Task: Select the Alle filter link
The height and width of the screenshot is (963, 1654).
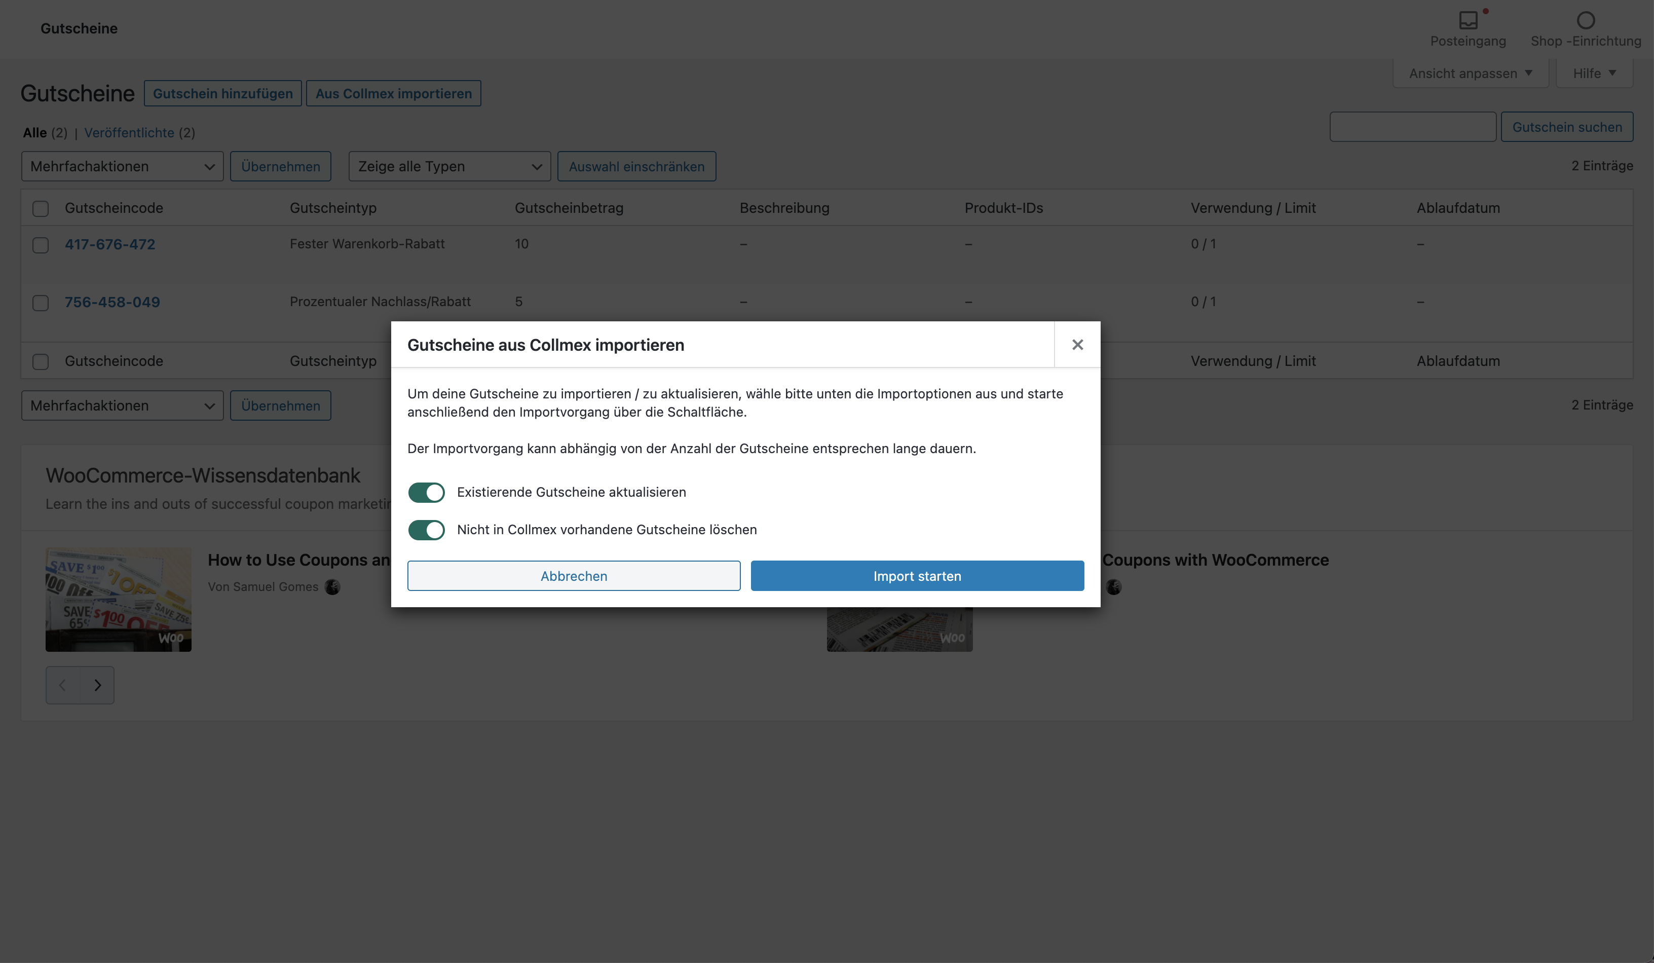Action: pyautogui.click(x=35, y=133)
